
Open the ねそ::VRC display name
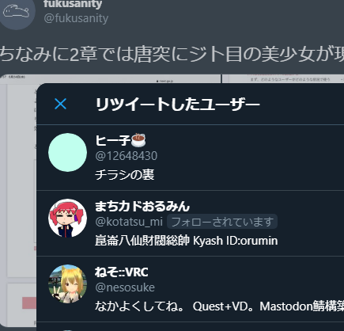tap(122, 272)
